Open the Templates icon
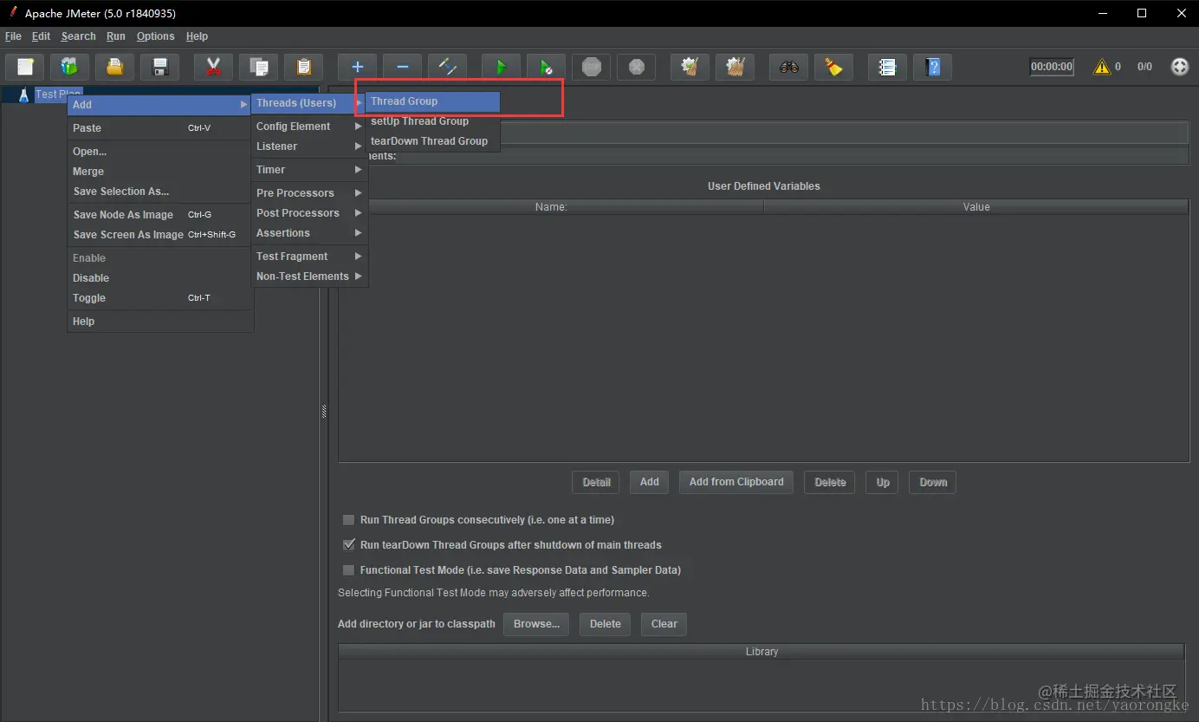This screenshot has height=722, width=1199. click(69, 67)
